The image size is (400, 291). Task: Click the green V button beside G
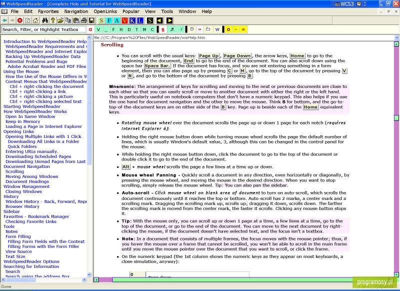[x=98, y=29]
